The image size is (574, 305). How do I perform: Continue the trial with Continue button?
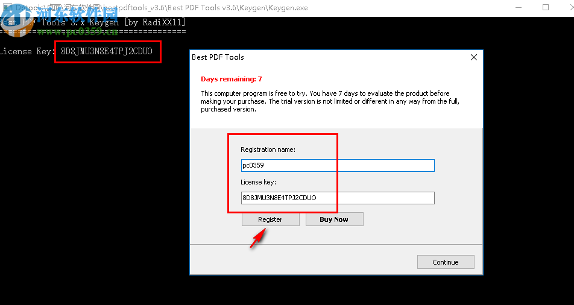pos(446,262)
